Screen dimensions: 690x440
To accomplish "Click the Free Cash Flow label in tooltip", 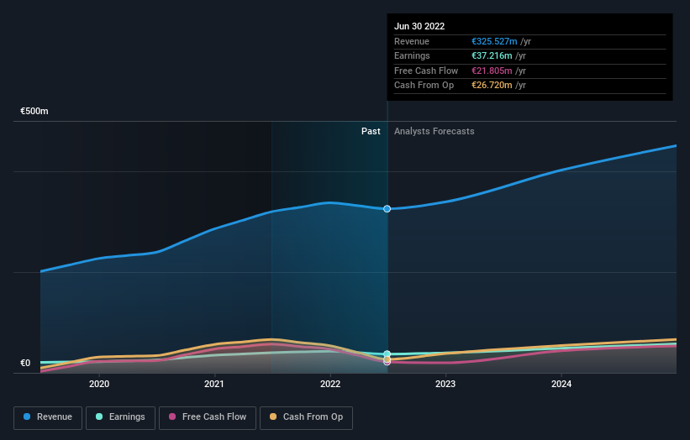I will pos(426,71).
